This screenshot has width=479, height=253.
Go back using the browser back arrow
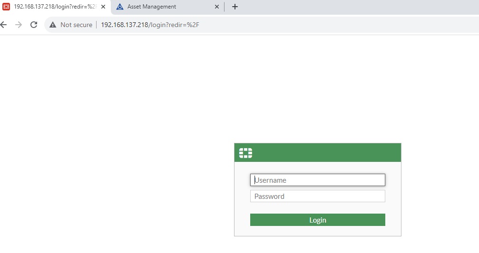click(4, 25)
